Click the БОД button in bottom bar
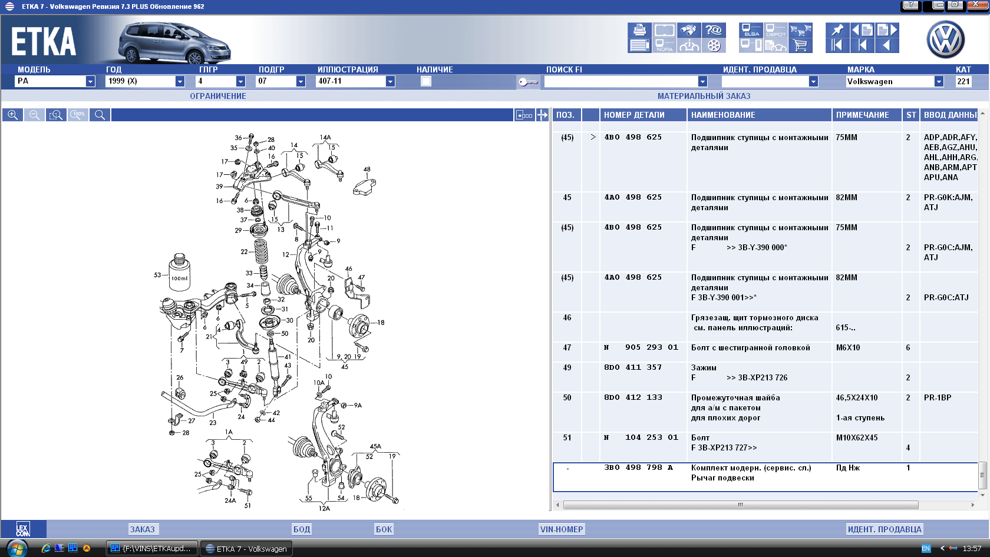The height and width of the screenshot is (557, 990). click(302, 529)
